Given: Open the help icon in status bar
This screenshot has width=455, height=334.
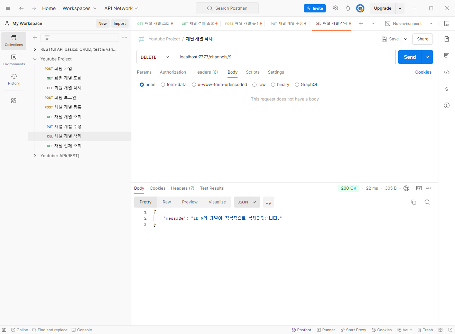Looking at the screenshot, I should [450, 330].
